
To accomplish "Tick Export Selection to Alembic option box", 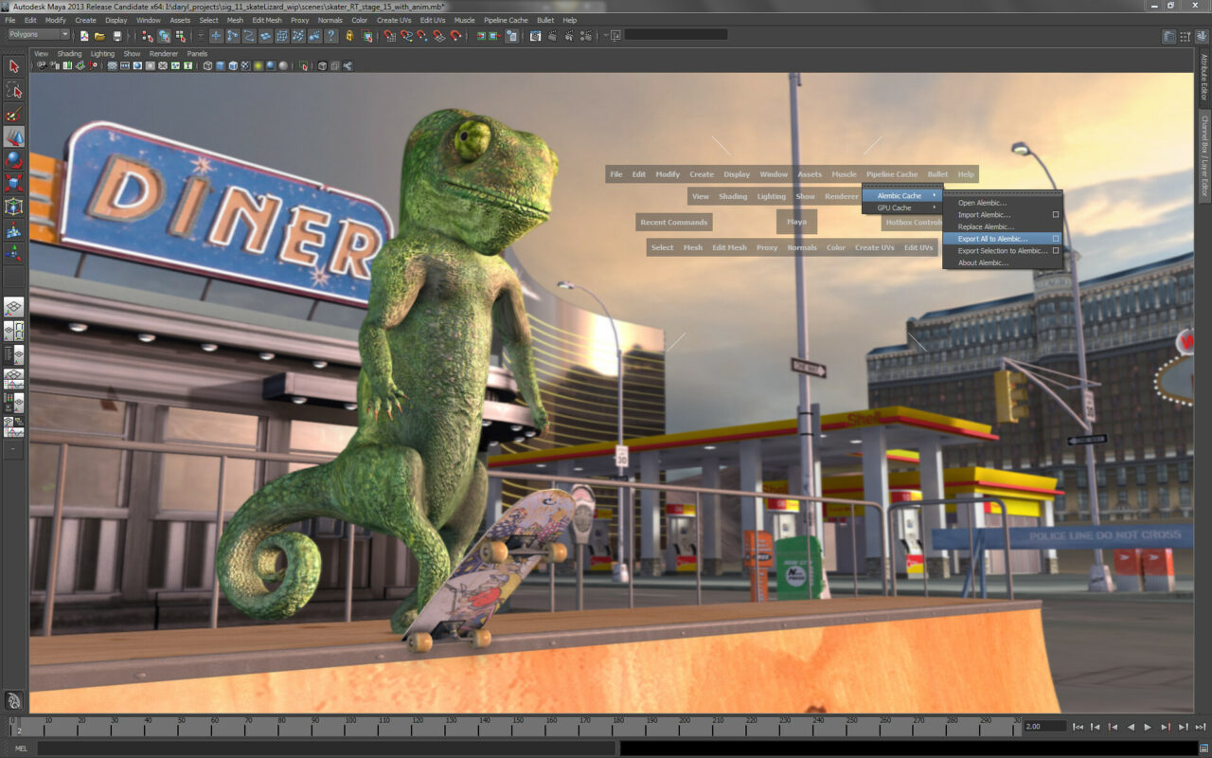I will click(x=1056, y=251).
